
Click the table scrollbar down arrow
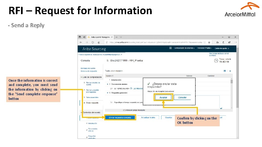232,108
